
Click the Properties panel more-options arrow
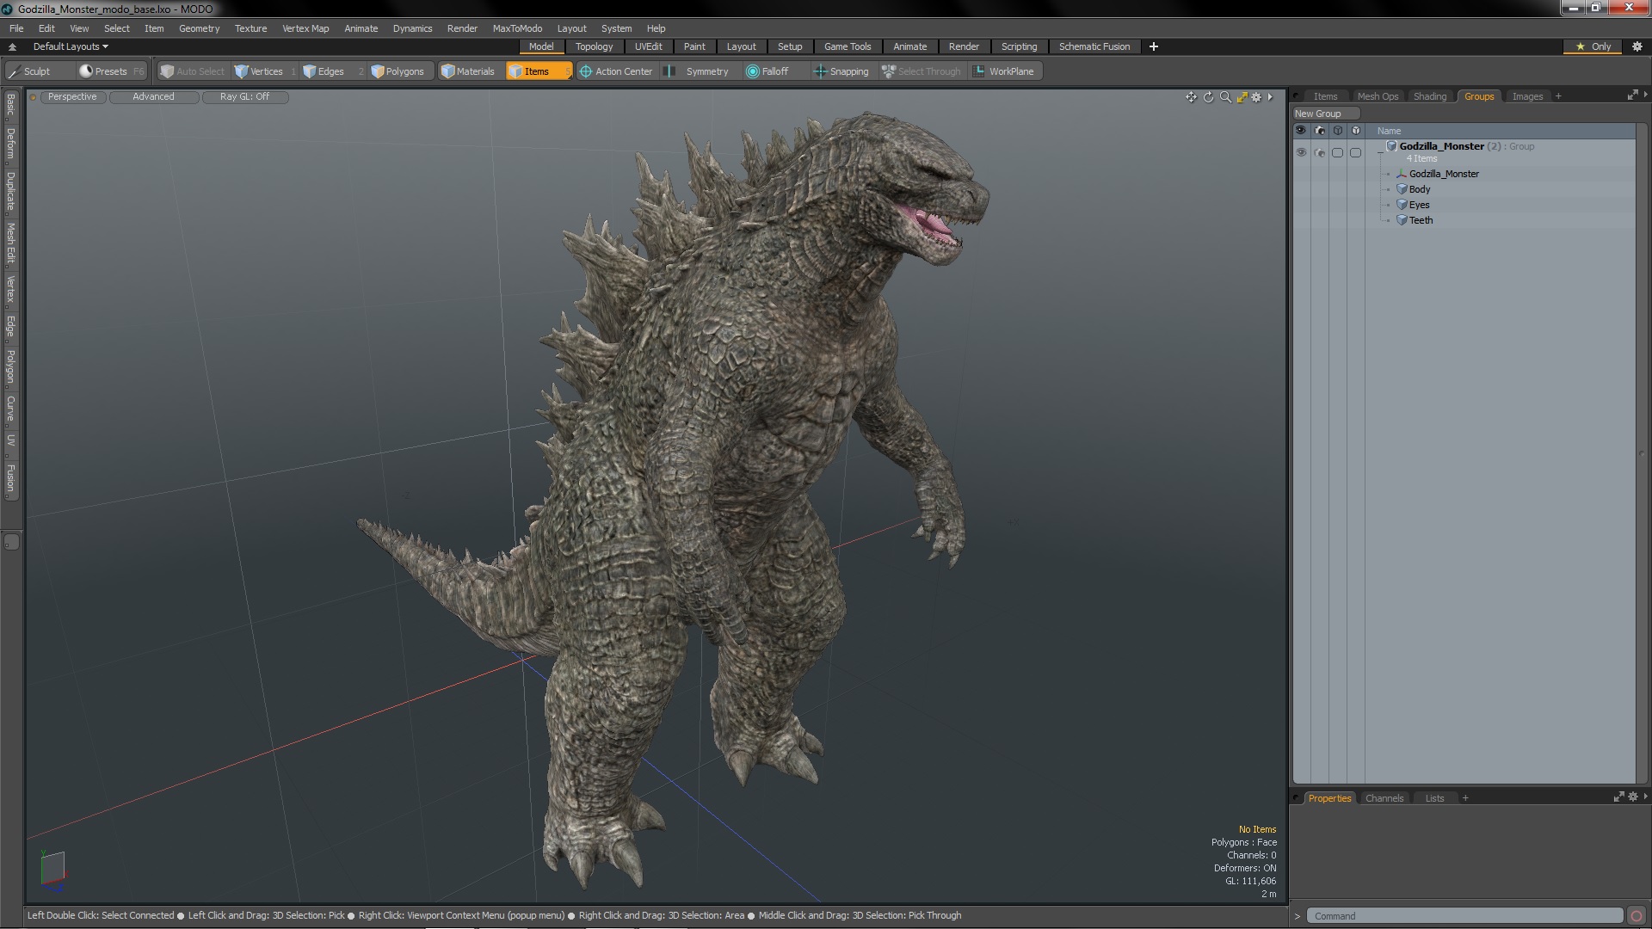click(x=1645, y=797)
